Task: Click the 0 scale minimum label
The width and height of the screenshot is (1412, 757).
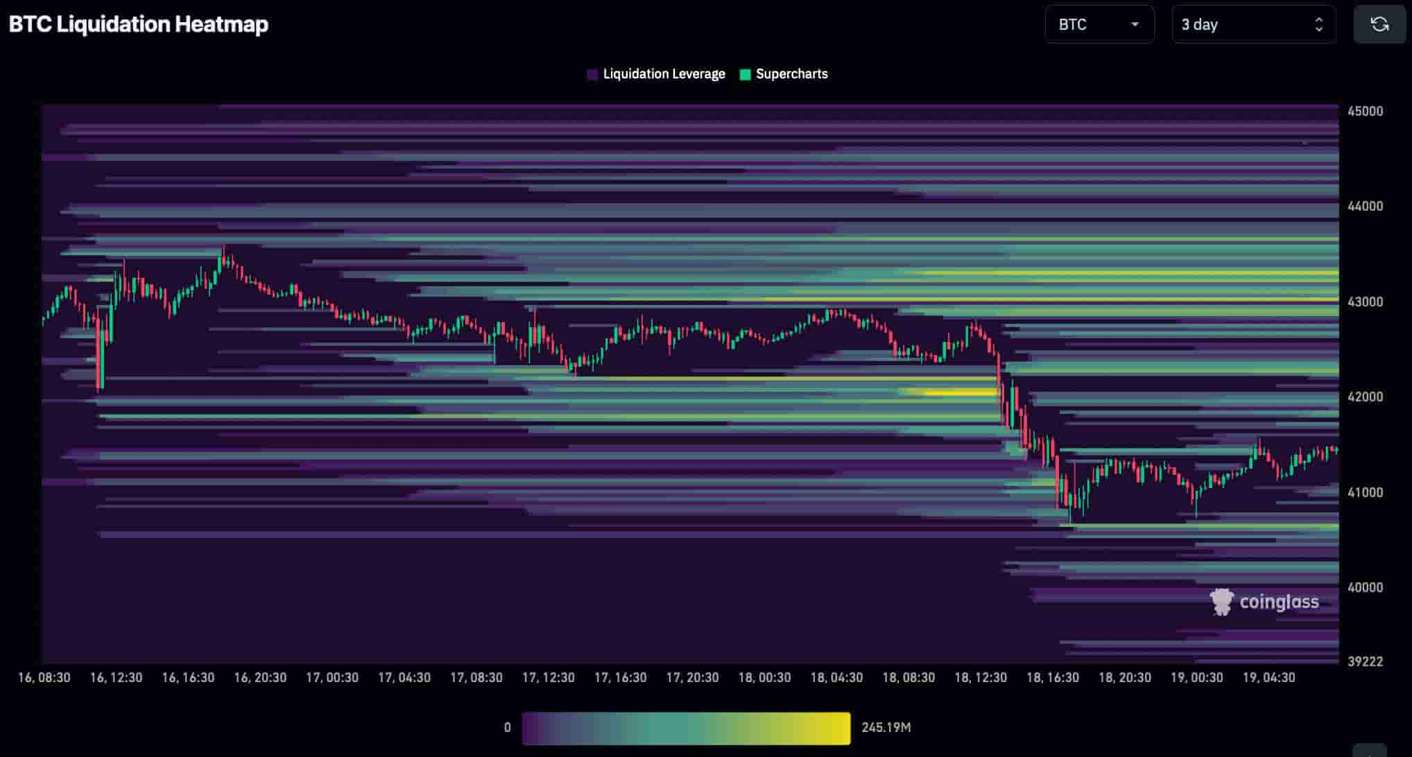Action: click(x=507, y=728)
